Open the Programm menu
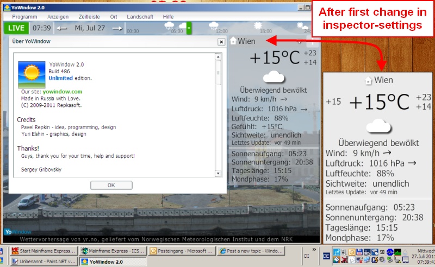435x267 pixels. [x=24, y=17]
